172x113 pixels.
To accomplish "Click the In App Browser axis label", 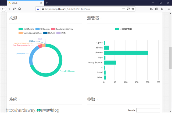I will 95,62.
